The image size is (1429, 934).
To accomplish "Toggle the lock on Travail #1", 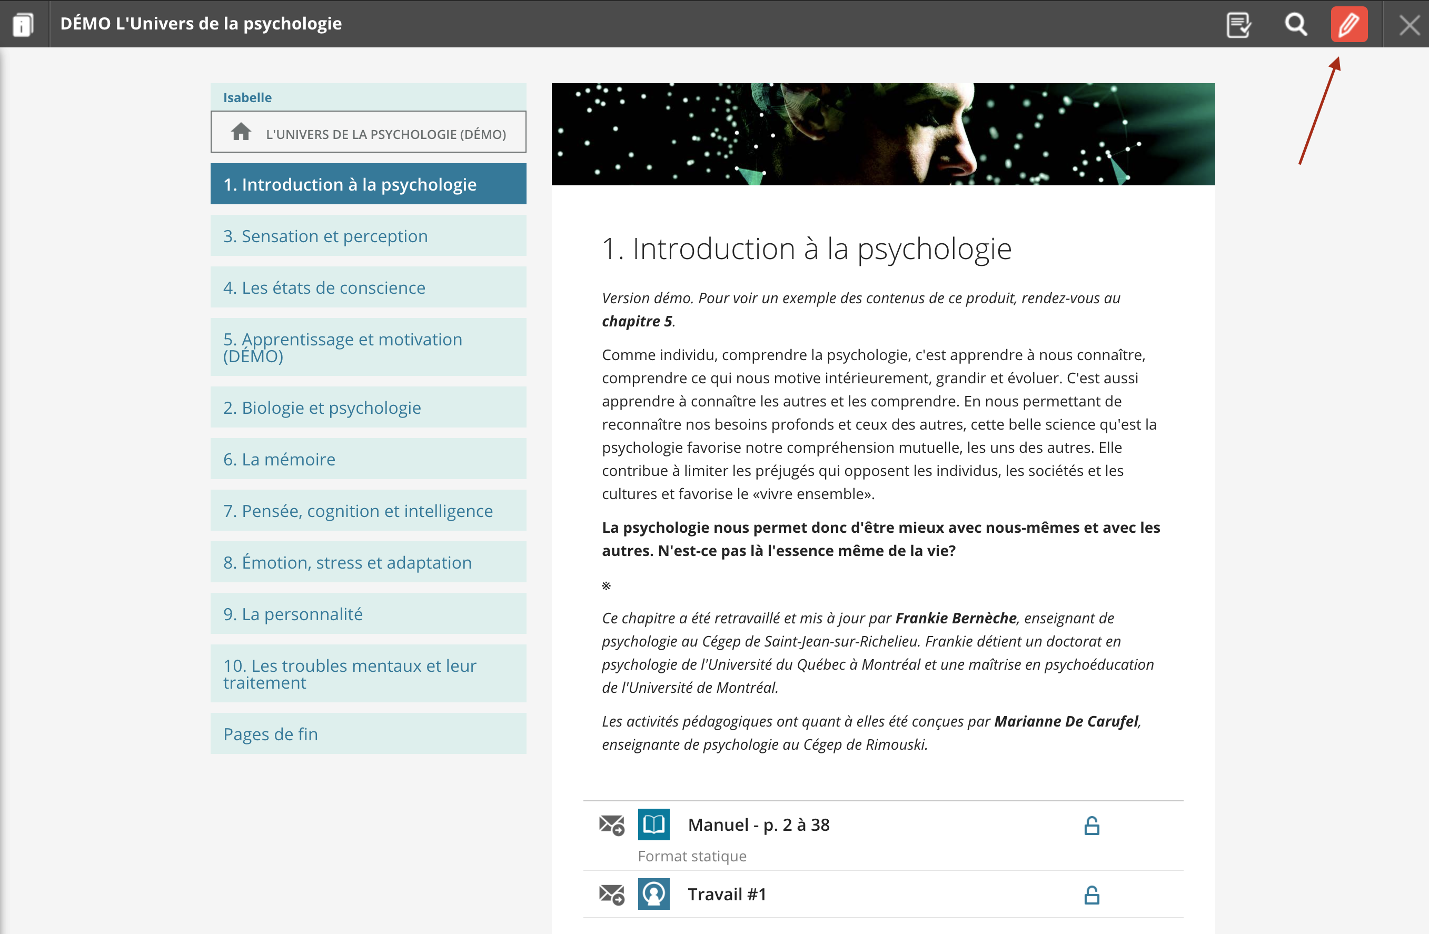I will click(x=1091, y=894).
